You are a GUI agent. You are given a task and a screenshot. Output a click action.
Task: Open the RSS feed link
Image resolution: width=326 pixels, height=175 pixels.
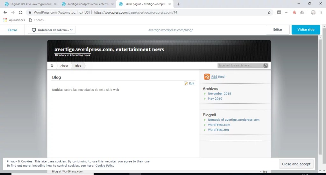pyautogui.click(x=218, y=77)
